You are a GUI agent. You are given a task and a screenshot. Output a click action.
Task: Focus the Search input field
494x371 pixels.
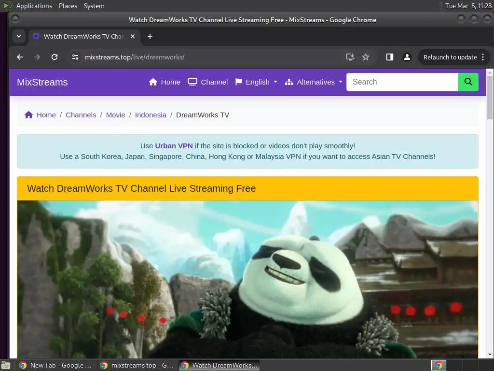(x=402, y=82)
